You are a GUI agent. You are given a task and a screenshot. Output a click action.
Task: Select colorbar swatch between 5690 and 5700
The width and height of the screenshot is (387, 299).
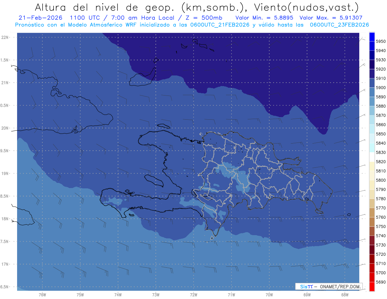coord(372,277)
